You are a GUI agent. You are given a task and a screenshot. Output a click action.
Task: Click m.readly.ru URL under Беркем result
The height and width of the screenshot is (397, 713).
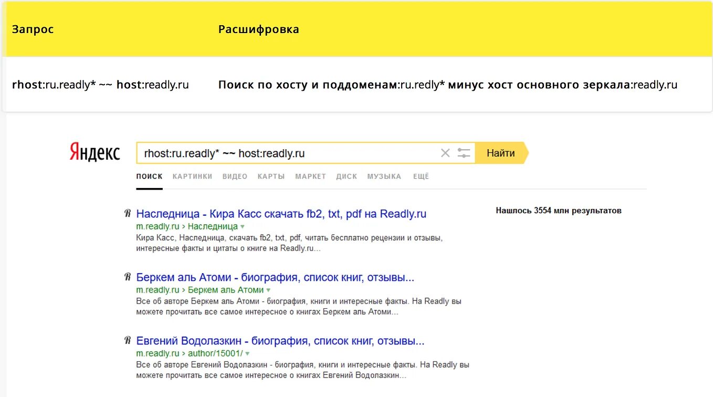click(158, 290)
